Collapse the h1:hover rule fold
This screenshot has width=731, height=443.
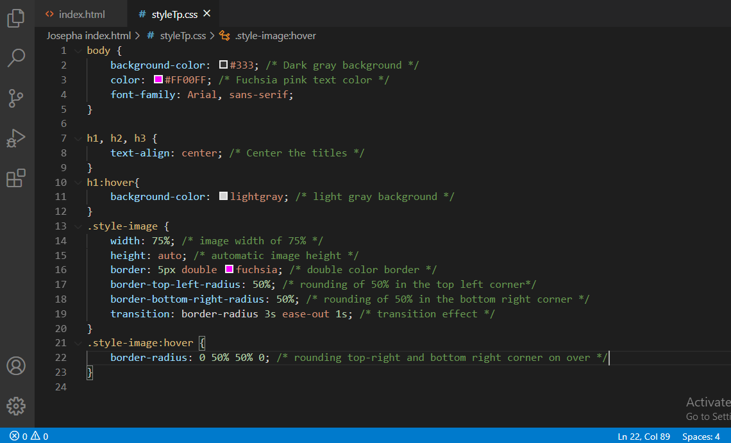[78, 182]
